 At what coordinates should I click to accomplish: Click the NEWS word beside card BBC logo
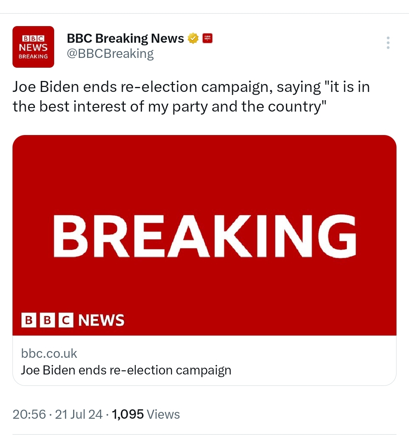[101, 320]
